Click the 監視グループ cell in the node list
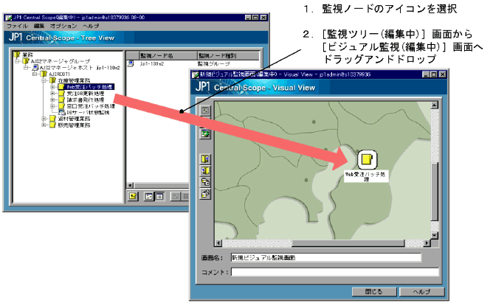This screenshot has height=303, width=493. (213, 63)
